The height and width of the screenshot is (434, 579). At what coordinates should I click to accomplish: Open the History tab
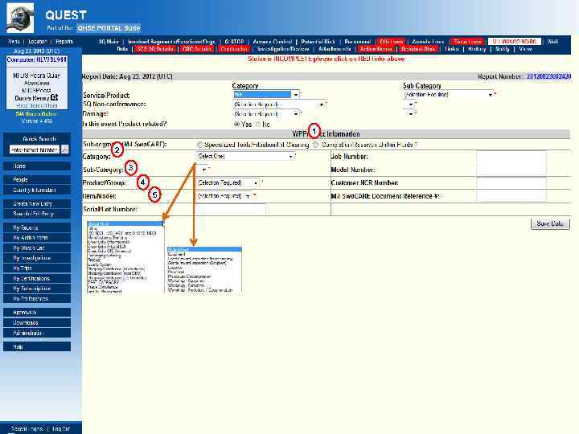tap(477, 49)
